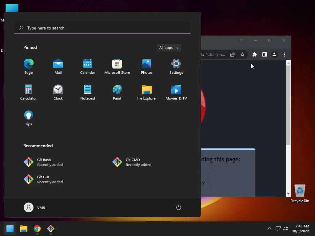Open File Explorer pinned app
This screenshot has height=236, width=315.
[x=147, y=92]
